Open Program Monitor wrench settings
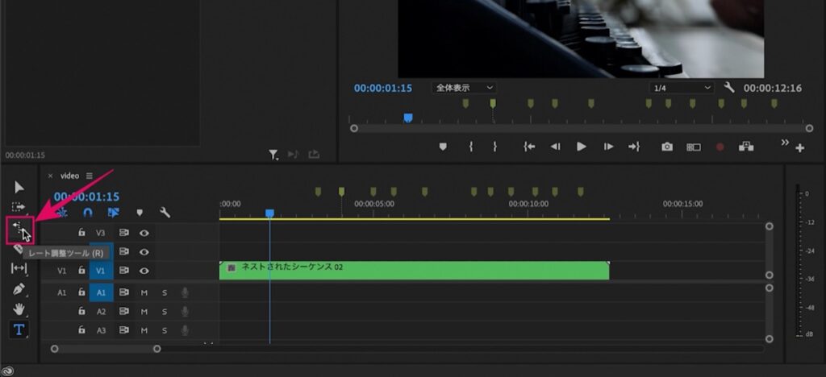Screen dimensions: 826x377 pos(729,87)
